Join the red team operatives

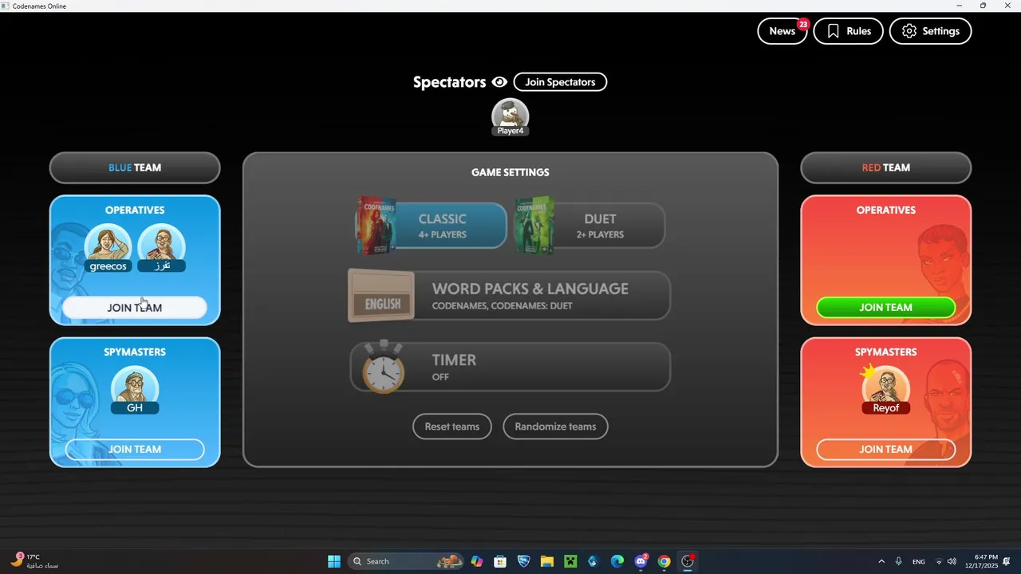point(885,308)
